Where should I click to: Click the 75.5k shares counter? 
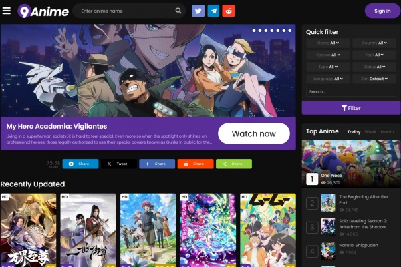(x=53, y=164)
